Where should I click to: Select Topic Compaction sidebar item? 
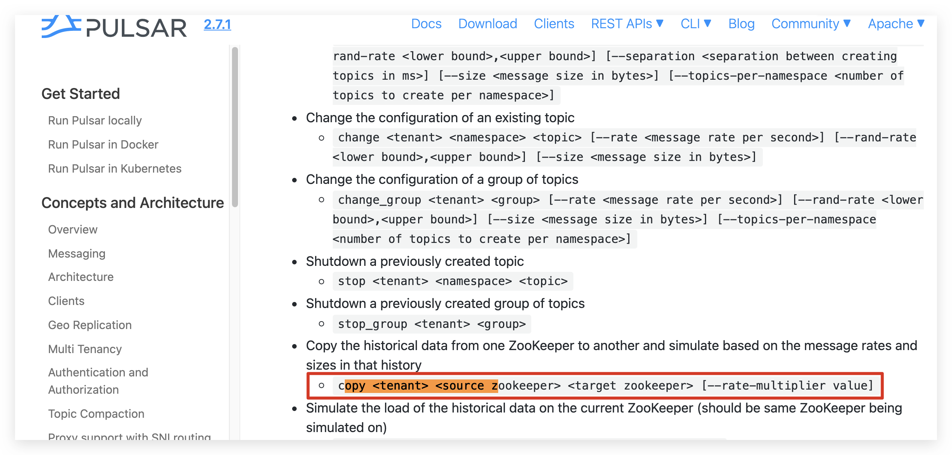(x=96, y=414)
